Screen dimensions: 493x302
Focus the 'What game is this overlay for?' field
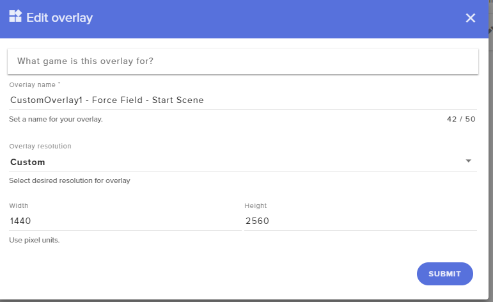coord(243,61)
